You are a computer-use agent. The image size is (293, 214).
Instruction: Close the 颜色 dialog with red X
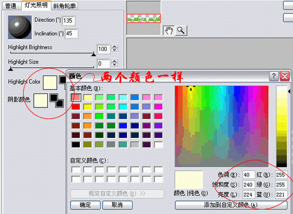coord(285,76)
